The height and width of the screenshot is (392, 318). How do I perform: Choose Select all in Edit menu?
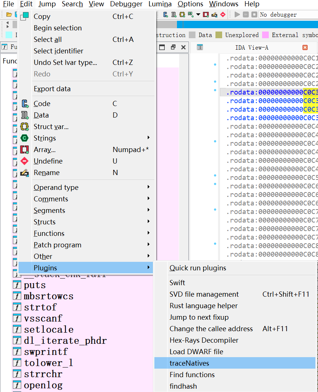coord(87,39)
